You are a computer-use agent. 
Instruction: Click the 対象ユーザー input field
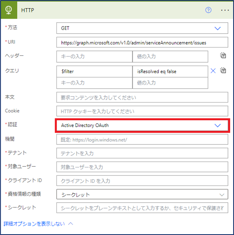click(x=142, y=167)
